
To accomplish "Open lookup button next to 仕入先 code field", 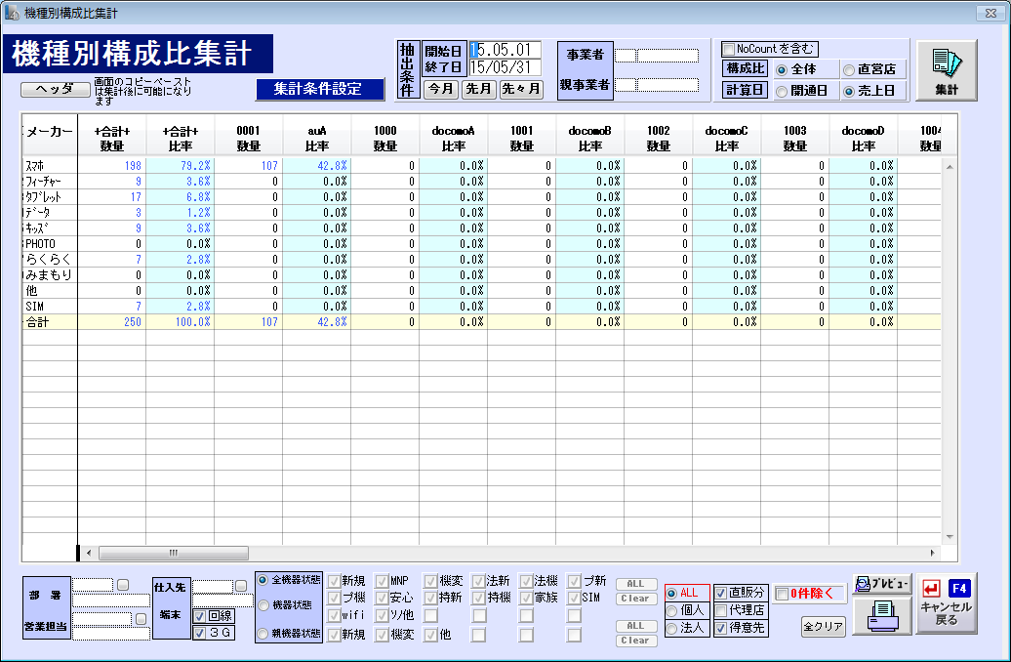I will coord(240,586).
